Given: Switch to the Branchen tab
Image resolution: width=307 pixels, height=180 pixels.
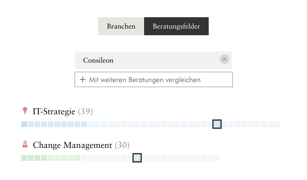Looking at the screenshot, I should [x=121, y=26].
